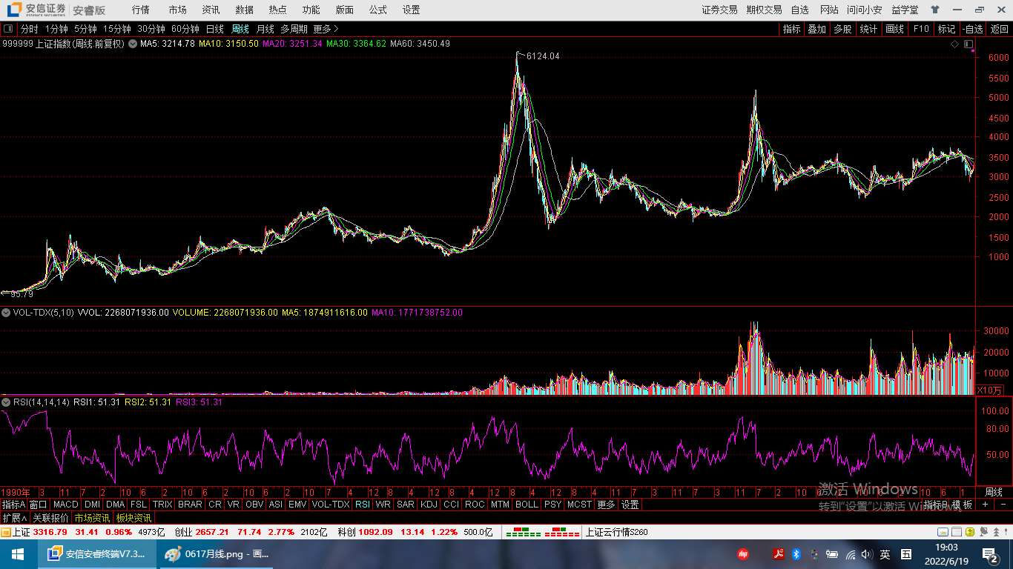Expand the RSI indicator settings dropdown

pyautogui.click(x=7, y=402)
